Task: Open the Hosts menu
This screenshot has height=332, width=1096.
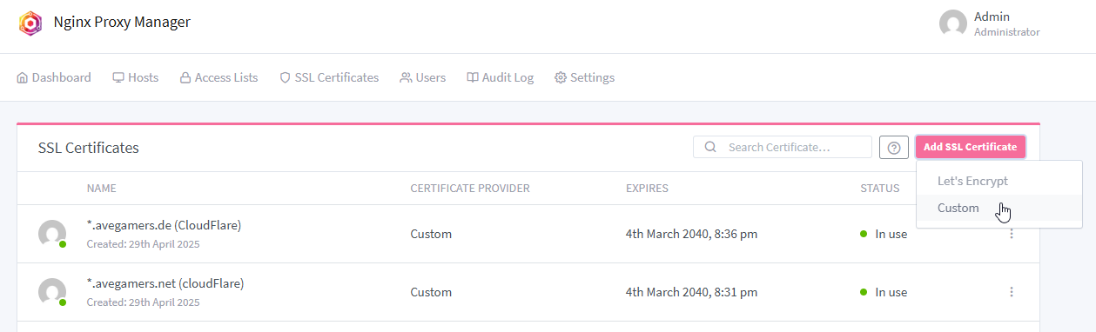Action: (x=135, y=77)
